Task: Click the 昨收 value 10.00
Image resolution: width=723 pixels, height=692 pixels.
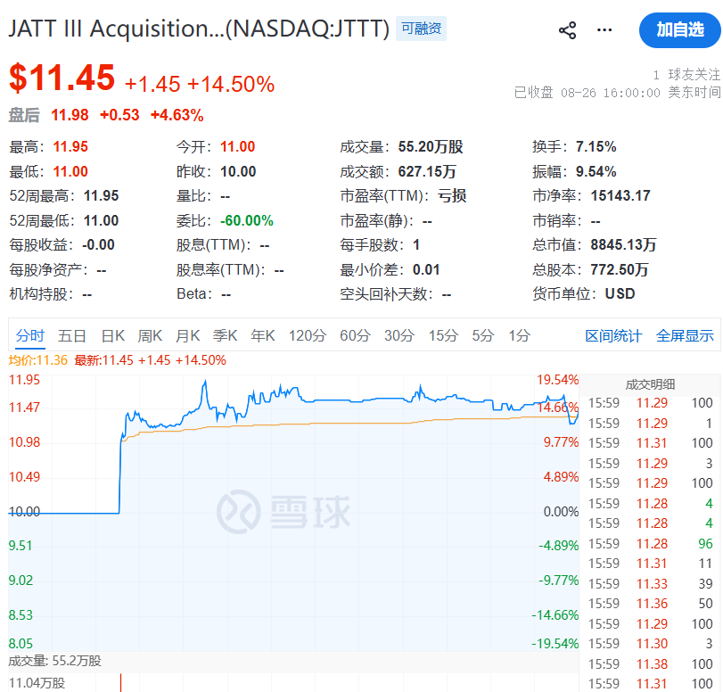Action: [238, 171]
